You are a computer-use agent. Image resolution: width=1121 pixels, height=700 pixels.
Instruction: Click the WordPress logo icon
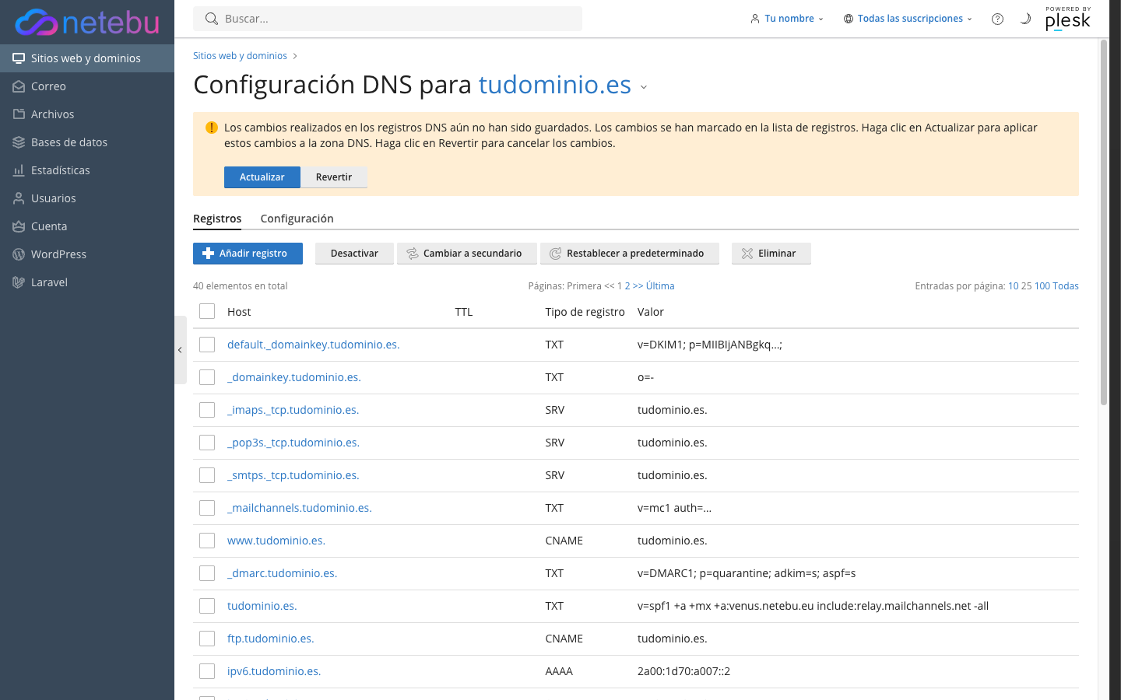tap(19, 254)
